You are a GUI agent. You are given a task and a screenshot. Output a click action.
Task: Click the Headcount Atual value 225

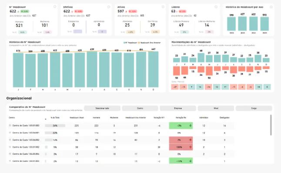(77, 126)
